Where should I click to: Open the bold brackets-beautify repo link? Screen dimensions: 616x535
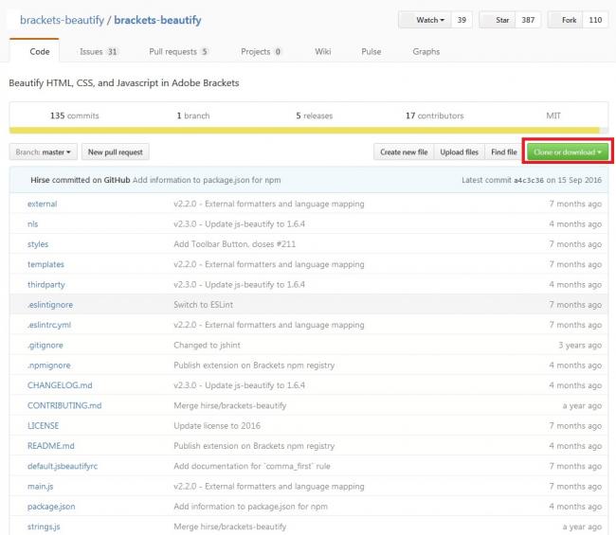[x=157, y=20]
